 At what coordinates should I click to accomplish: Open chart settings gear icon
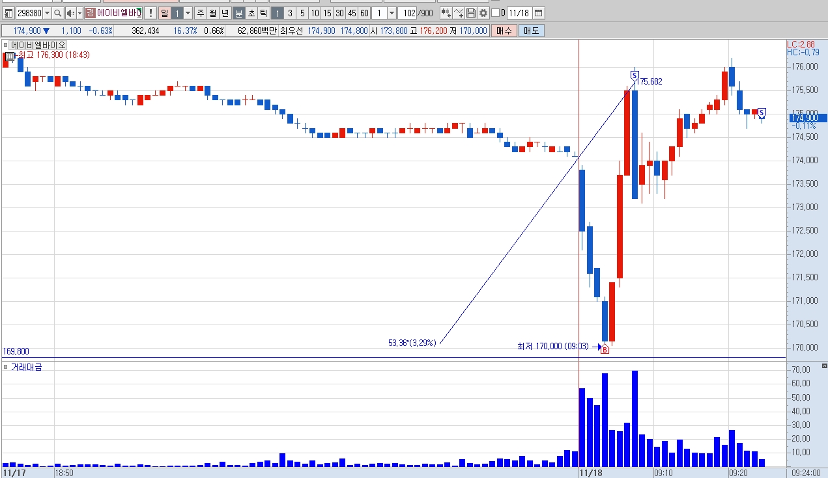point(483,13)
